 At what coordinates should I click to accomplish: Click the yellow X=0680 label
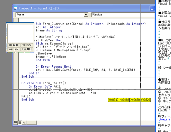[x=135, y=100]
